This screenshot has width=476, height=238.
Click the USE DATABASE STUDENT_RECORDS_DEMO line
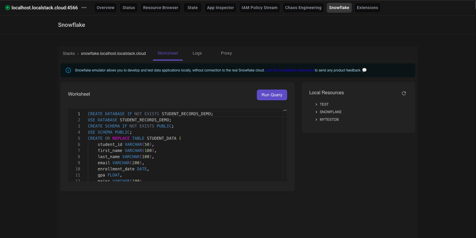[129, 120]
